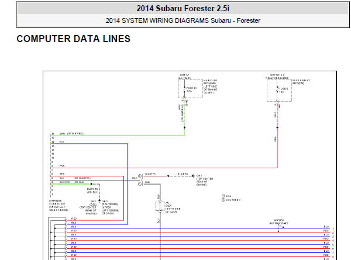Click the 'FUSE 4 15A' fuse symbol
351x260 pixels.
277,90
